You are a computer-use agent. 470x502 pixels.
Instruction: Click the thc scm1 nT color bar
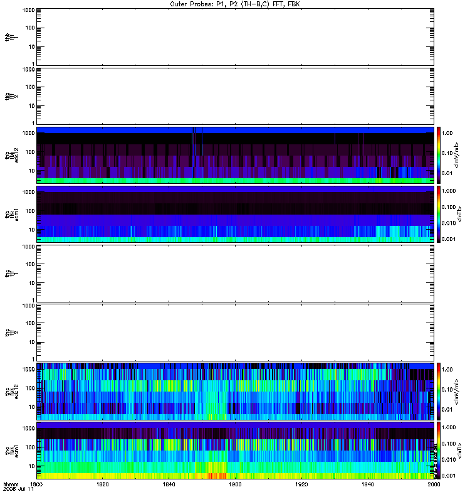(x=439, y=451)
